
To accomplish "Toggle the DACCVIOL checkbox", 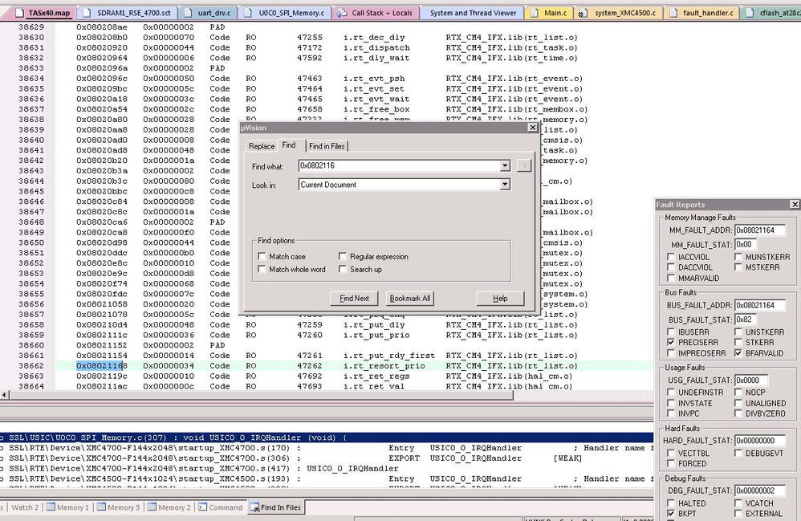I will (x=671, y=267).
